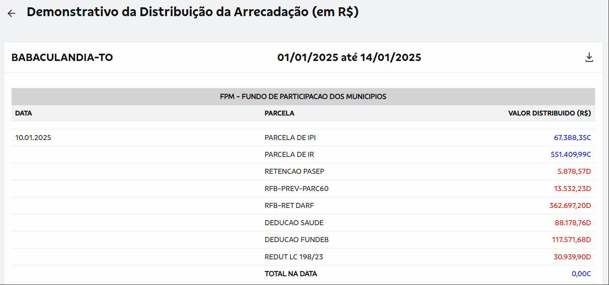
Task: Select the PARCELA DE IPI row
Action: coord(303,138)
